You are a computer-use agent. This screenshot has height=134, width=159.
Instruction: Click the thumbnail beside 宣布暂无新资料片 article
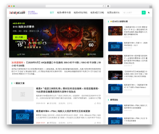[115, 60]
